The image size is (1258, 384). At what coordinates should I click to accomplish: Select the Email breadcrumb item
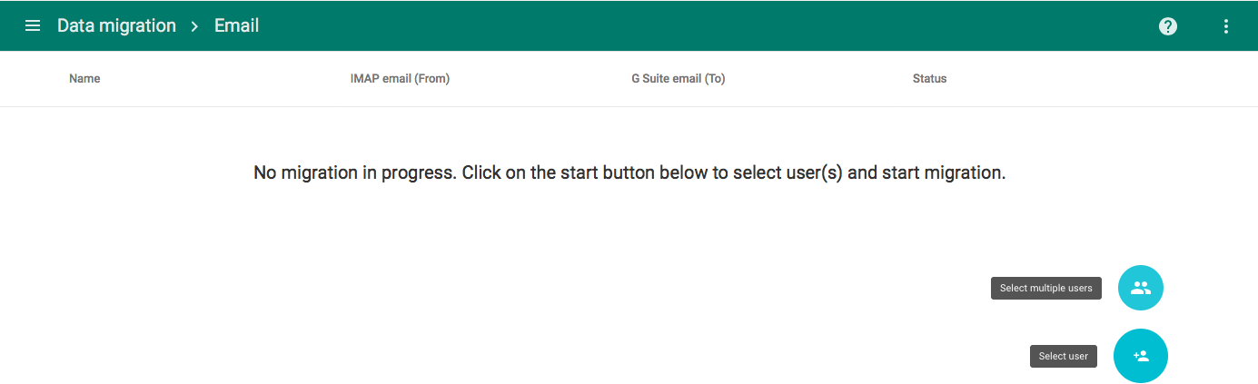pyautogui.click(x=237, y=25)
